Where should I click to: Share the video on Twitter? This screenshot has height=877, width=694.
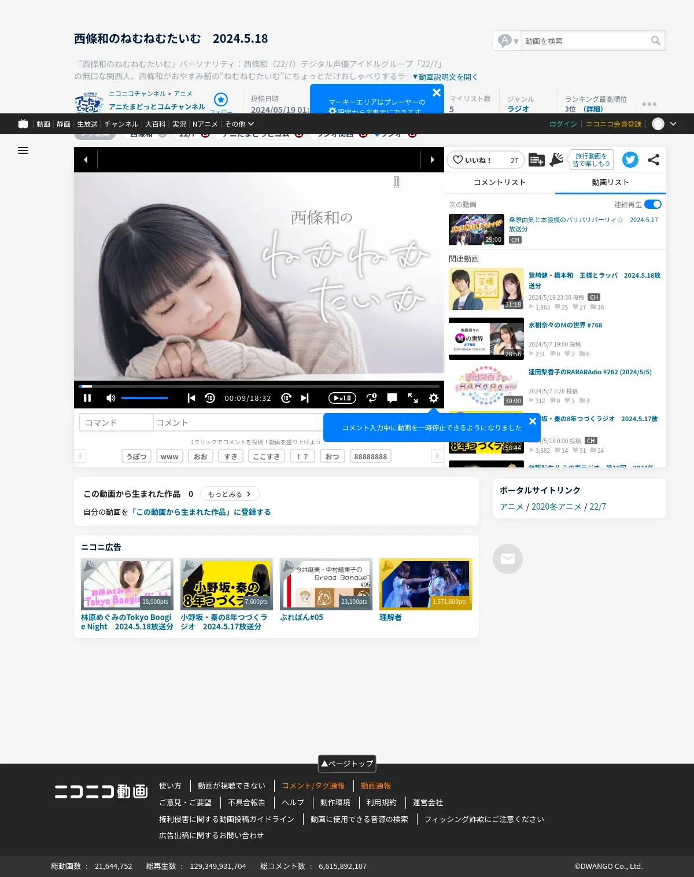tap(630, 160)
